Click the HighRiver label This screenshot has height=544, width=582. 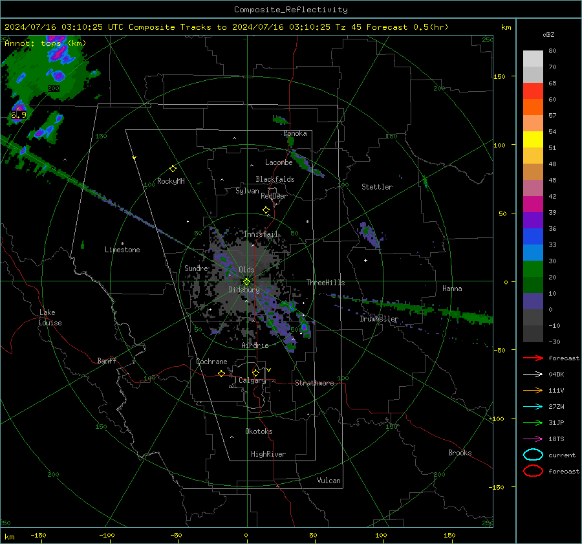point(268,454)
